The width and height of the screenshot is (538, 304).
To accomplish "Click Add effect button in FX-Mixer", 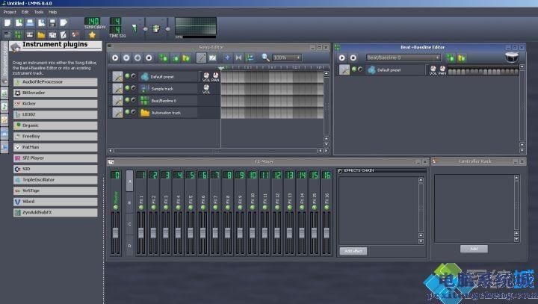I will (353, 251).
